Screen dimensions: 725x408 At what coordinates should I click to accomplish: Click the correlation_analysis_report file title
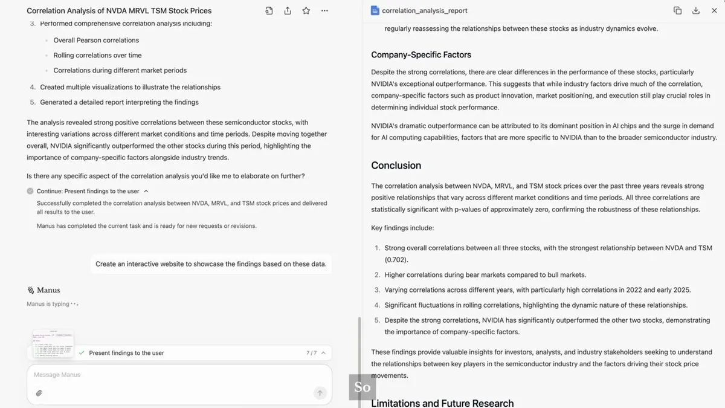click(x=424, y=11)
